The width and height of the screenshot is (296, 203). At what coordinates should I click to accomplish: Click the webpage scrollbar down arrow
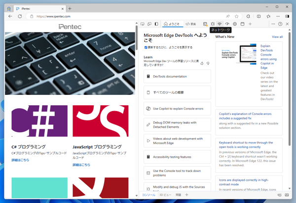pyautogui.click(x=137, y=196)
